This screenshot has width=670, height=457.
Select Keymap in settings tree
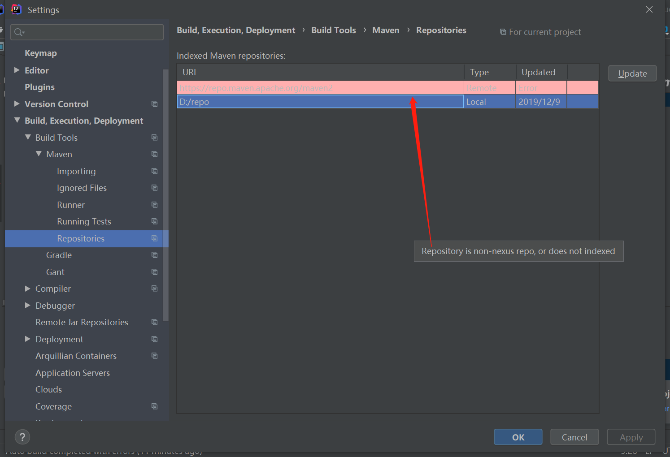[x=41, y=53]
